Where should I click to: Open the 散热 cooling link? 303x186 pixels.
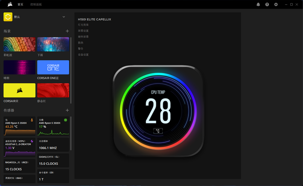80,43
